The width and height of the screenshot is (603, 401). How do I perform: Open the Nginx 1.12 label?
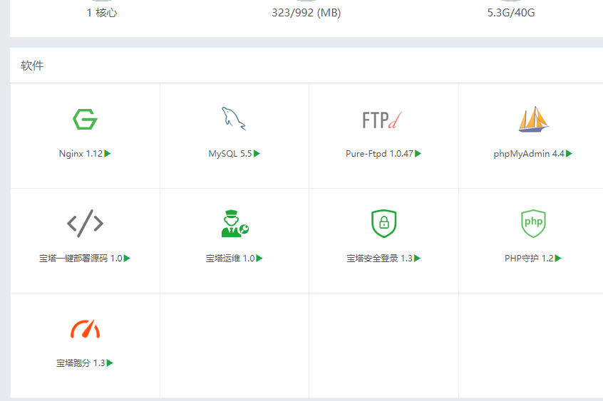click(x=81, y=154)
